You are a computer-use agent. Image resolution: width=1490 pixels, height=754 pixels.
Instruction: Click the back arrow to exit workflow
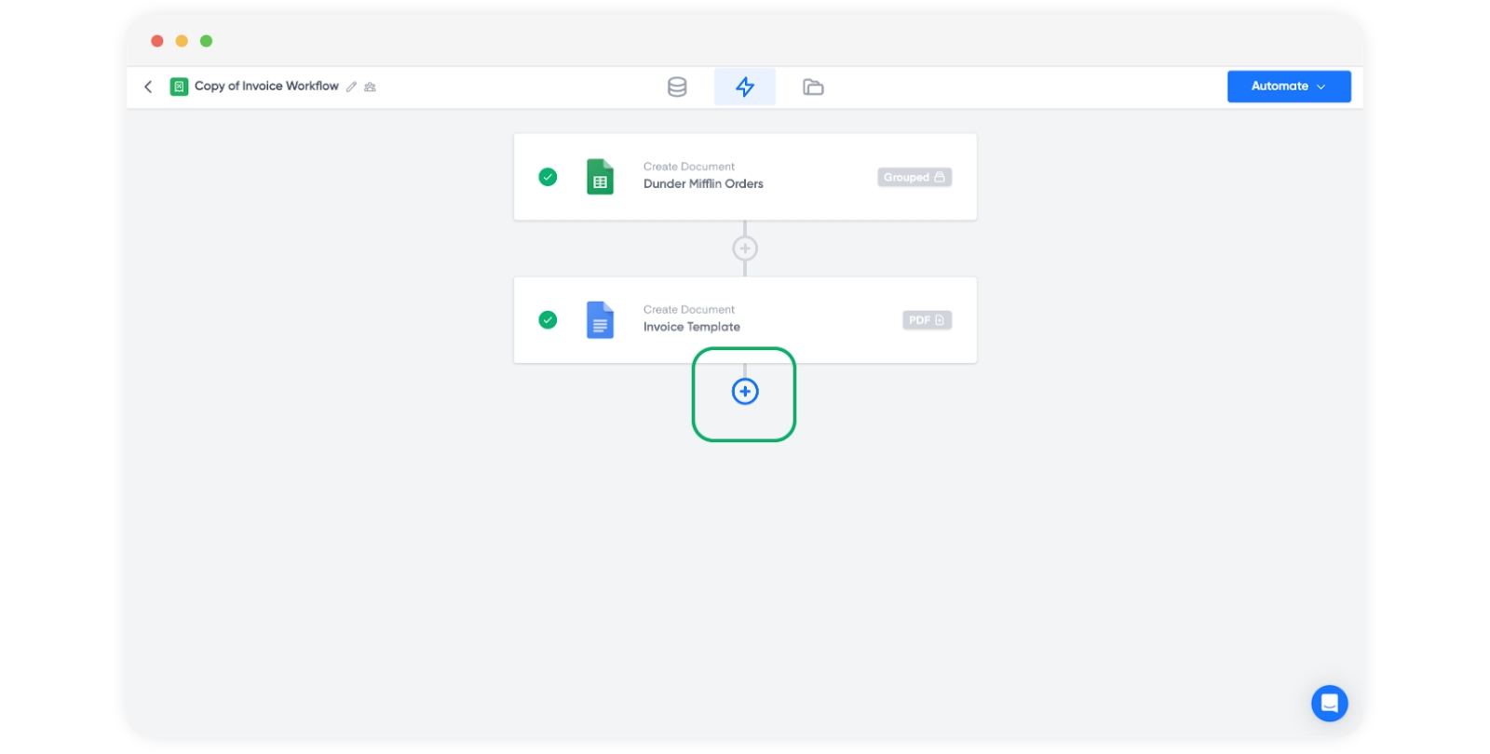point(148,87)
